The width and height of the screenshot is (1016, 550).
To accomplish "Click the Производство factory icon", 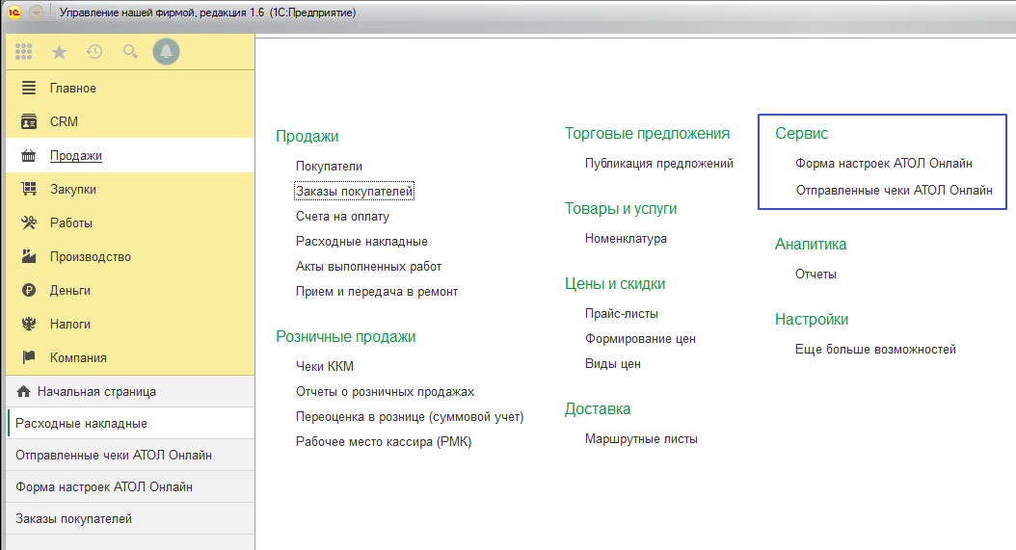I will pos(29,256).
